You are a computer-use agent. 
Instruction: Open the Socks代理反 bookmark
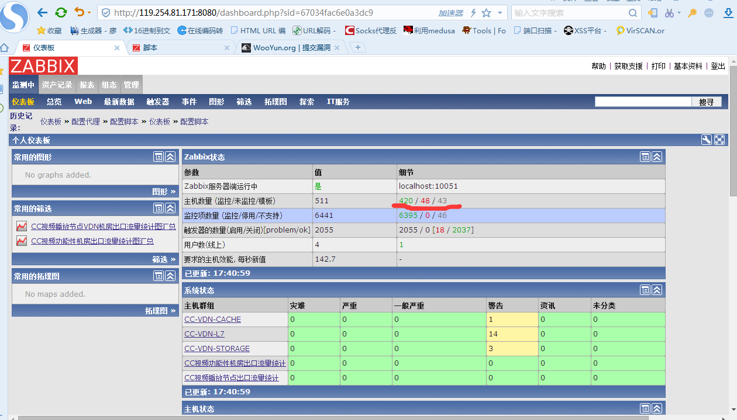(371, 30)
